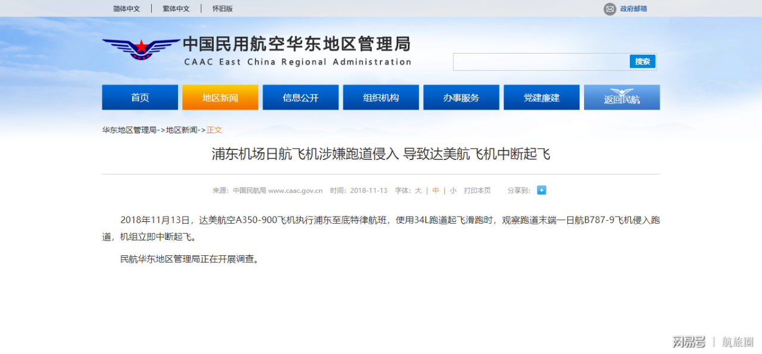
Task: Set font size to medium (中)
Action: click(436, 190)
